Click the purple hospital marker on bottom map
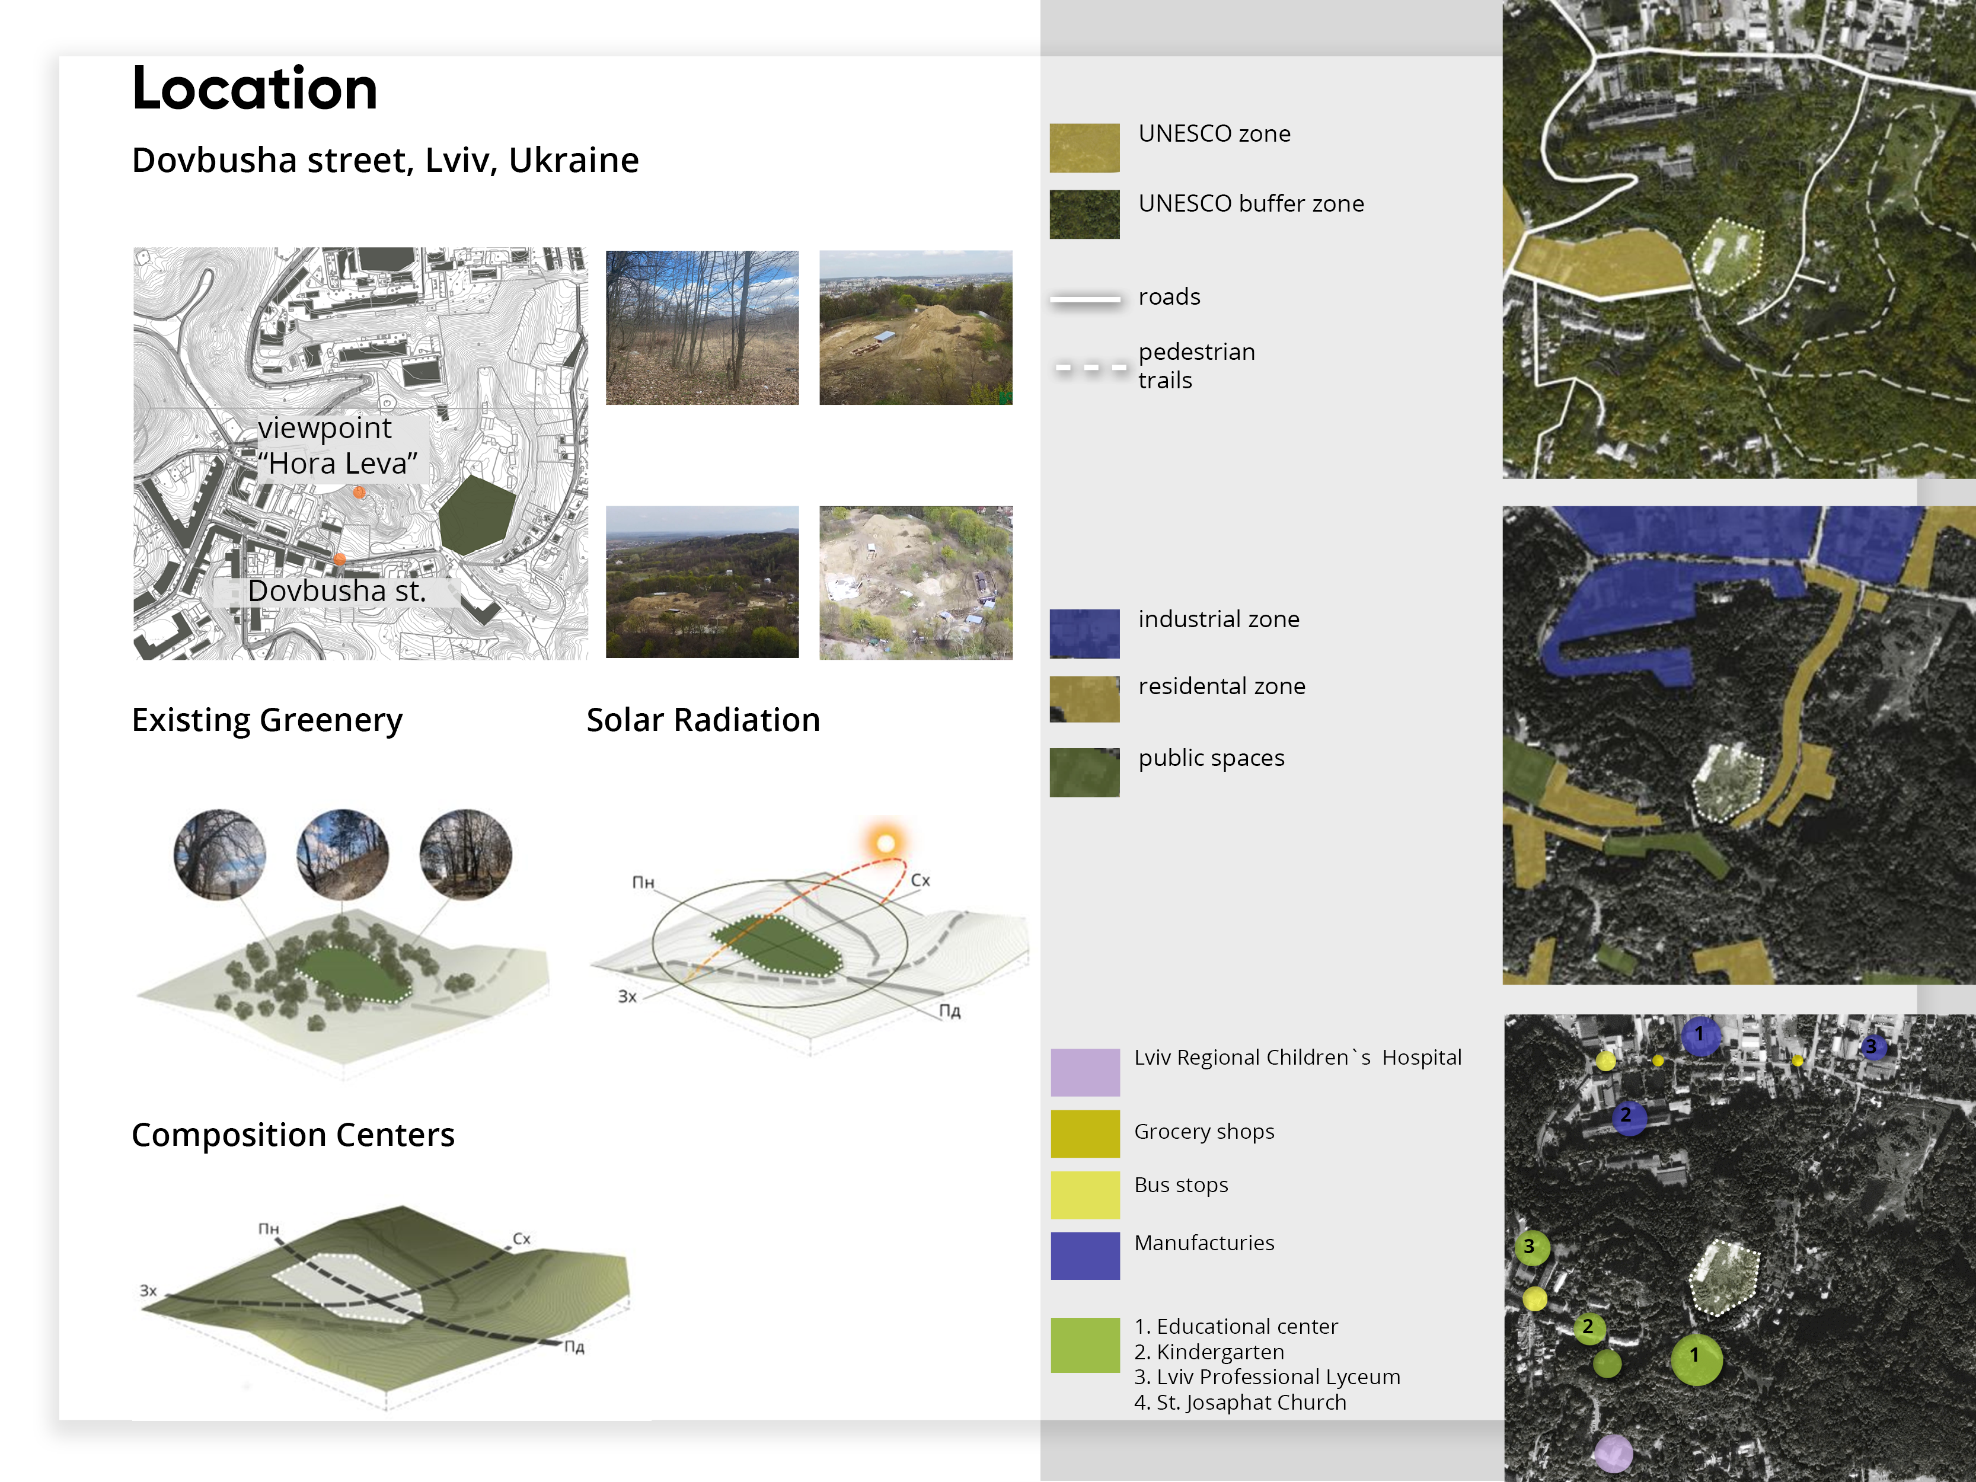The width and height of the screenshot is (1976, 1482). [x=1613, y=1454]
